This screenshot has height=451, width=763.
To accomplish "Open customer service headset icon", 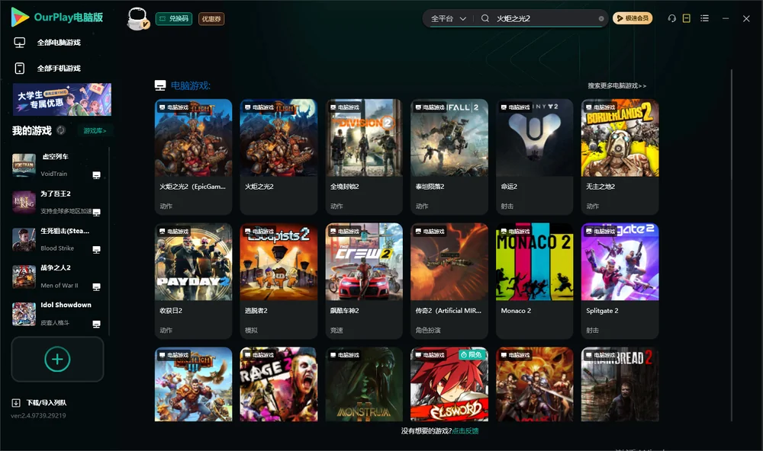I will coord(671,18).
